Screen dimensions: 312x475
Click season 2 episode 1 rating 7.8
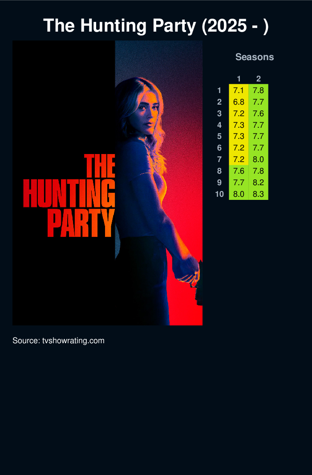259,90
